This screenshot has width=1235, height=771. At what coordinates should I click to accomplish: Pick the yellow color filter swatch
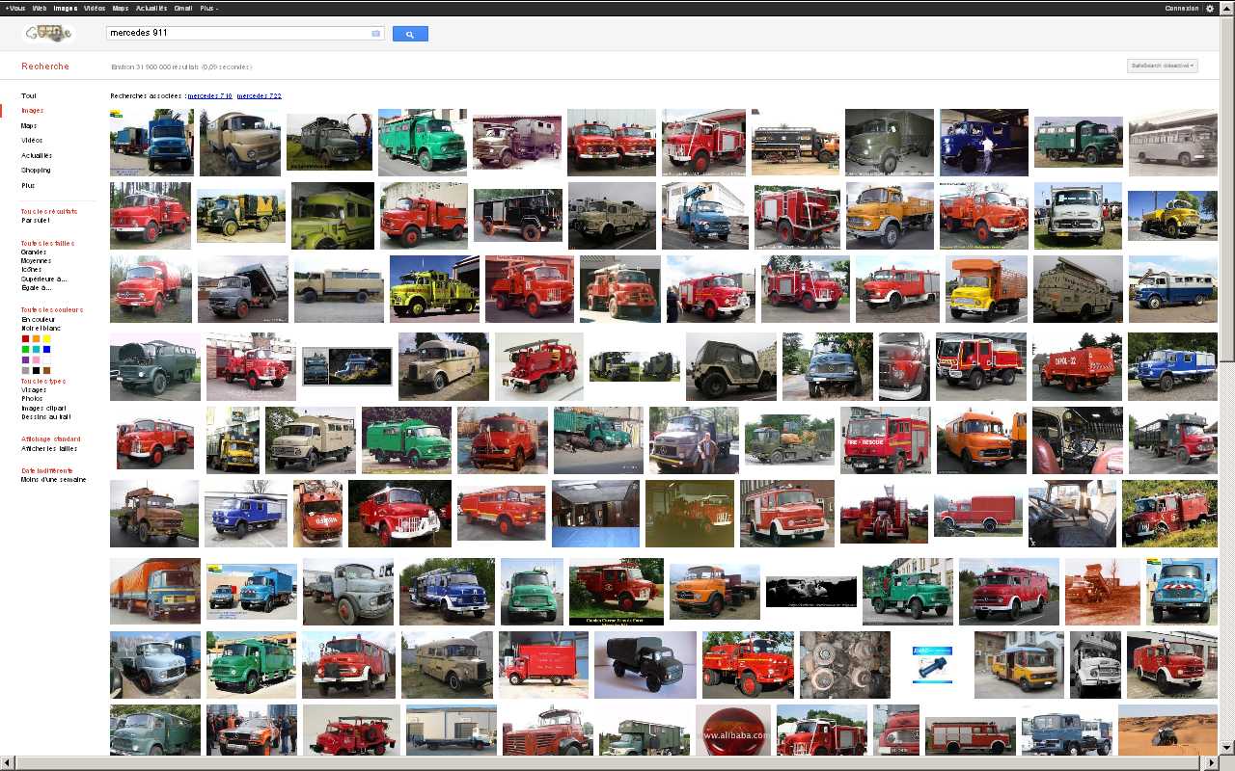[46, 338]
